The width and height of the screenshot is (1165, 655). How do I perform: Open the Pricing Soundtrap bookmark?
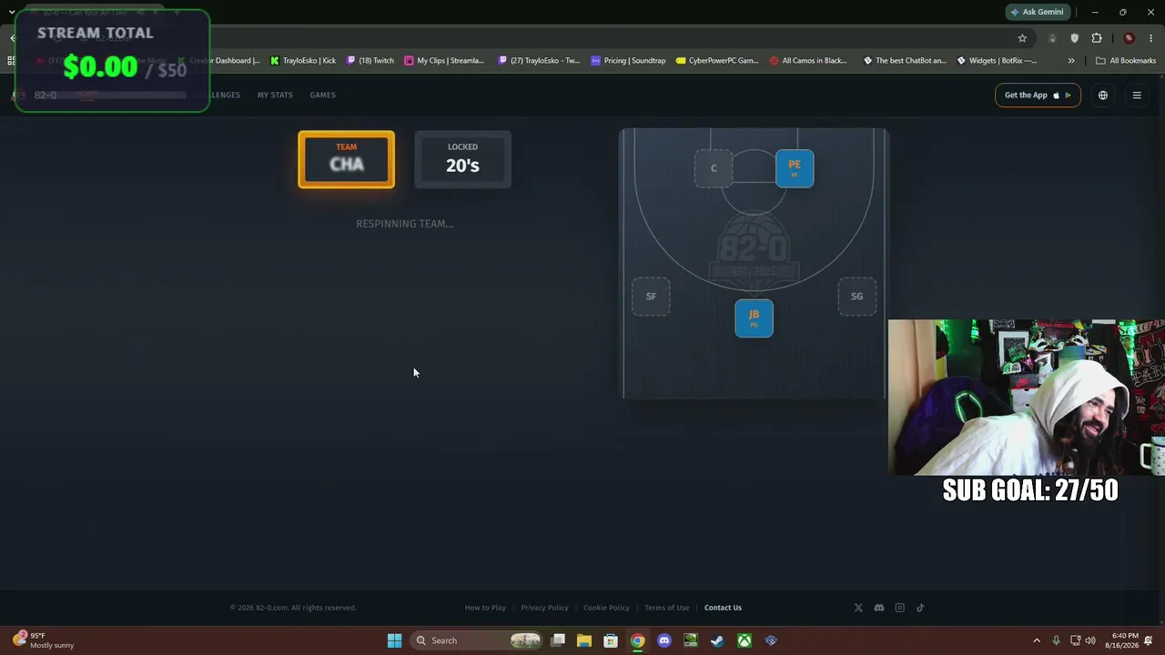coord(628,61)
